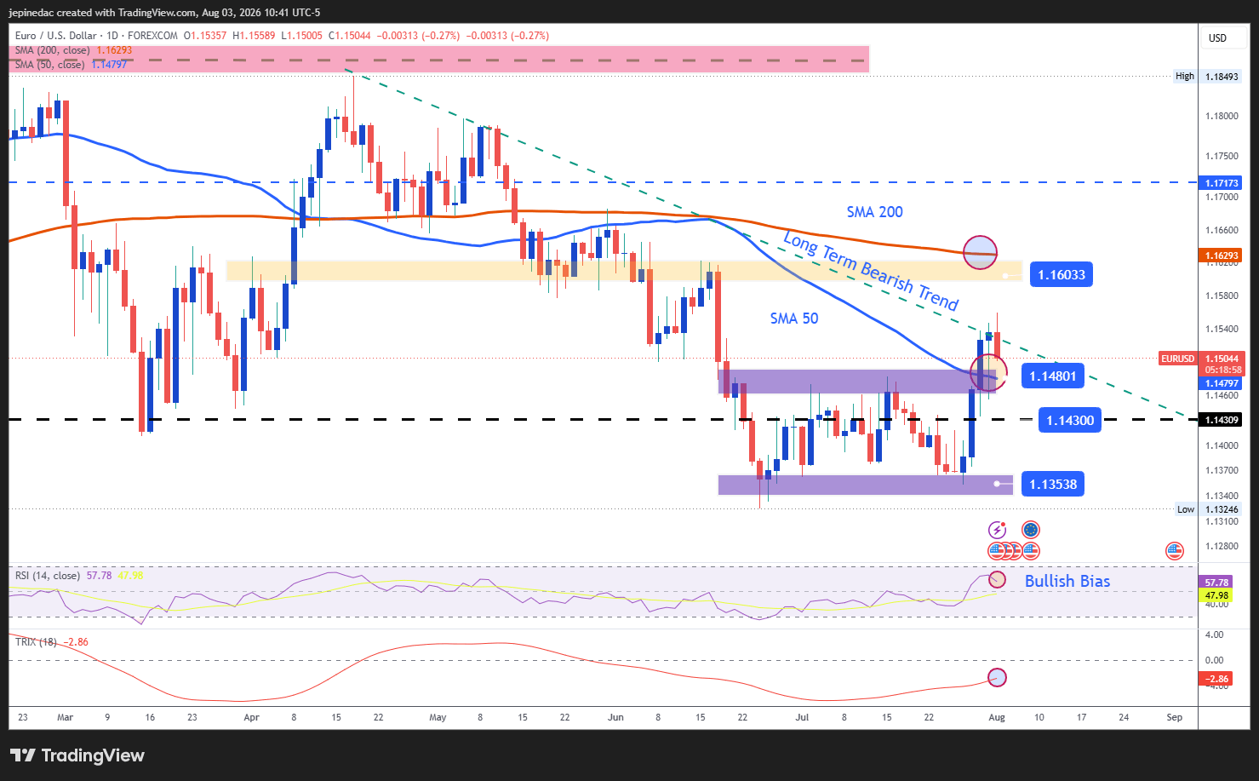Click the RSI (14, close) indicator legend

(x=48, y=576)
